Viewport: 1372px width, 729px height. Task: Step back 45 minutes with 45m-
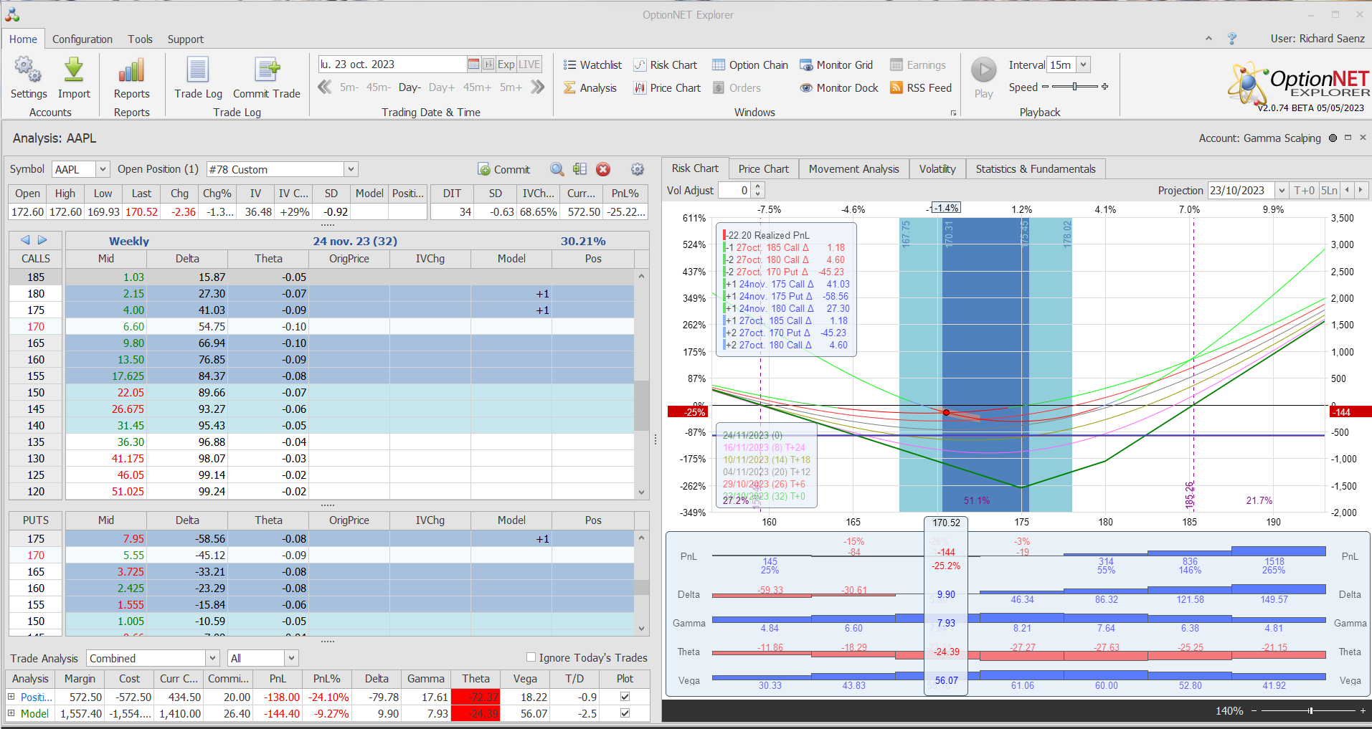[378, 87]
